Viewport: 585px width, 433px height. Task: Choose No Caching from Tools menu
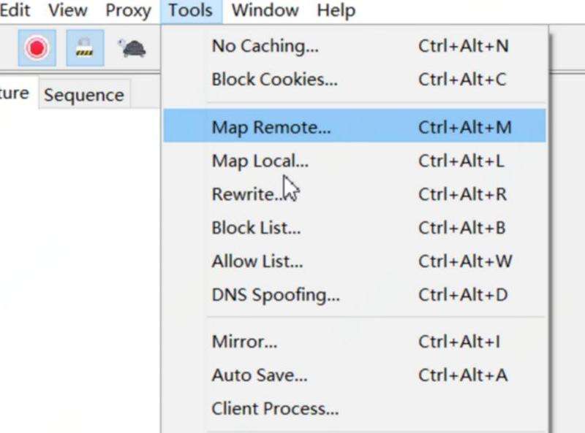pos(355,46)
